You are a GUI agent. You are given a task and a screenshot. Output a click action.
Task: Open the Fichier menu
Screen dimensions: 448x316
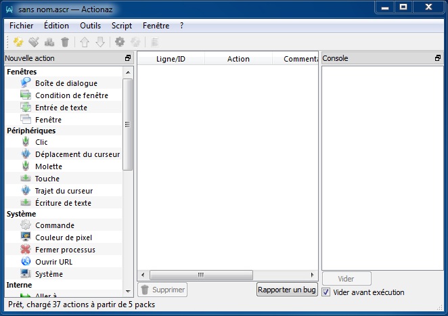click(x=22, y=25)
